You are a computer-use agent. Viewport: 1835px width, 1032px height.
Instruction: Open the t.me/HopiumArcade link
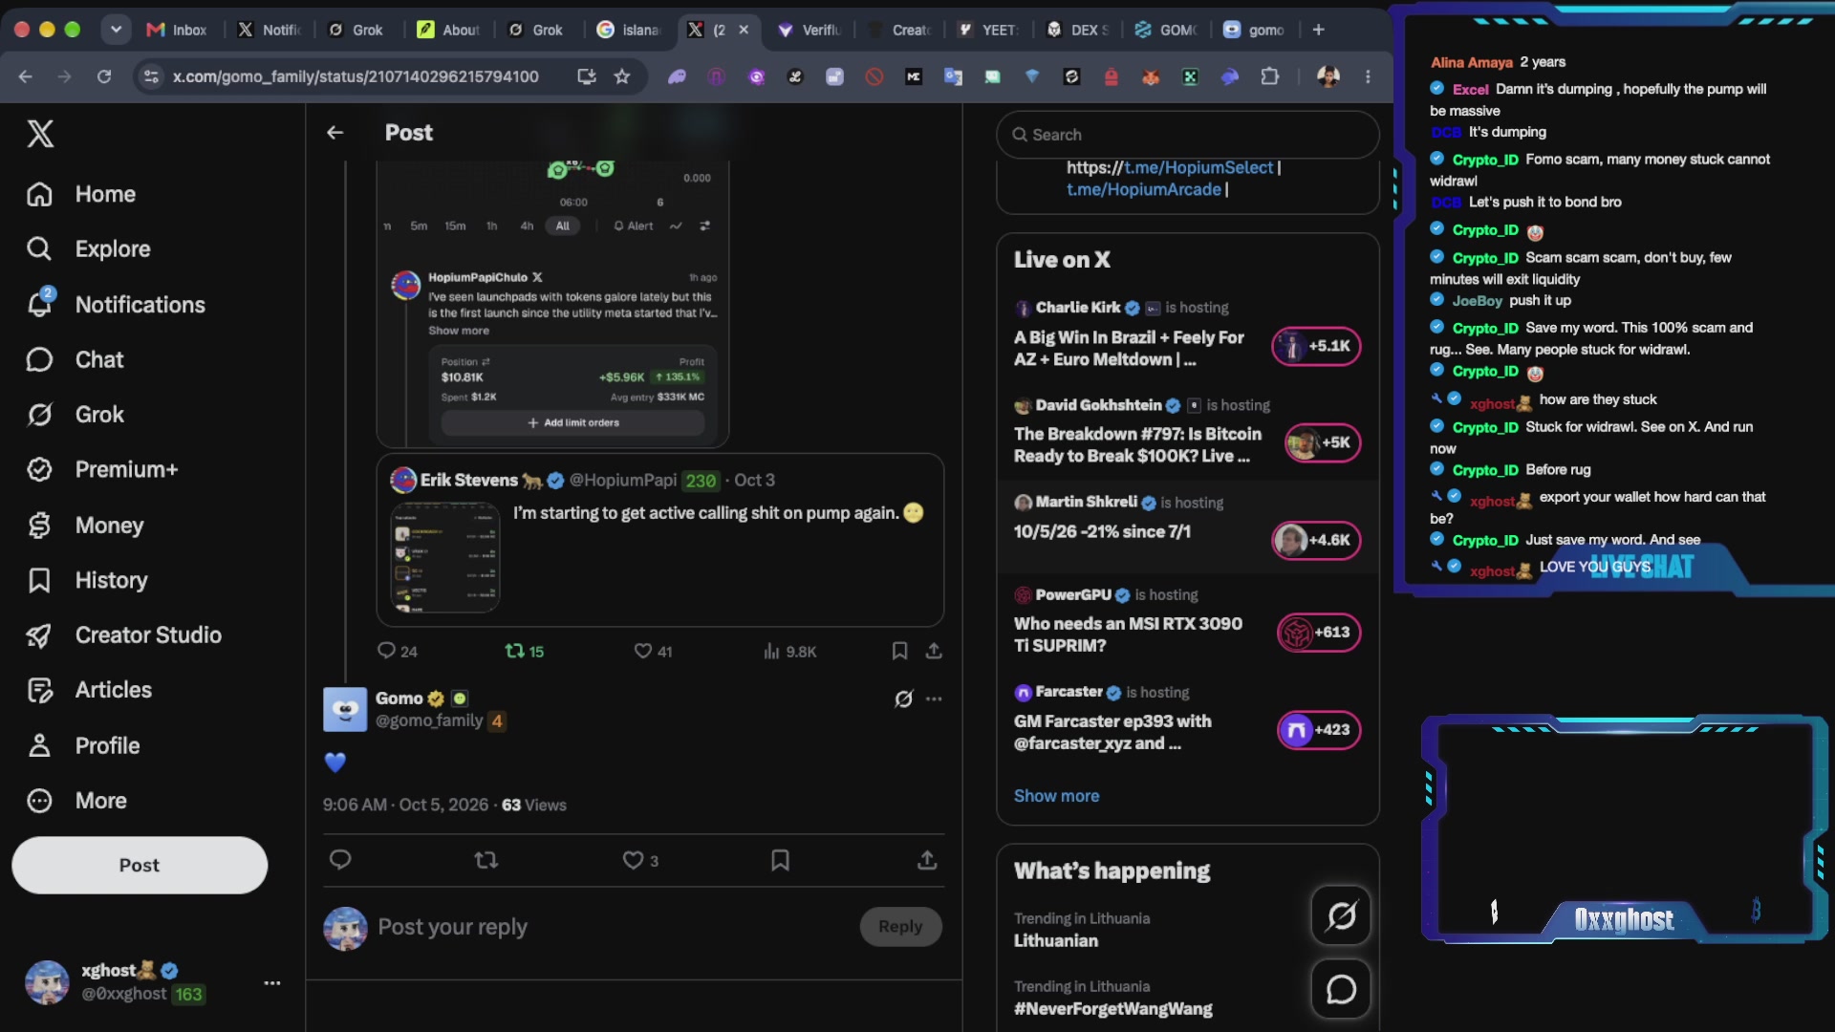tap(1144, 189)
